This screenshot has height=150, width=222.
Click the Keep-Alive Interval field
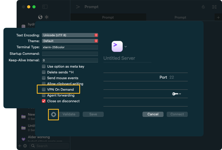pyautogui.click(x=70, y=60)
